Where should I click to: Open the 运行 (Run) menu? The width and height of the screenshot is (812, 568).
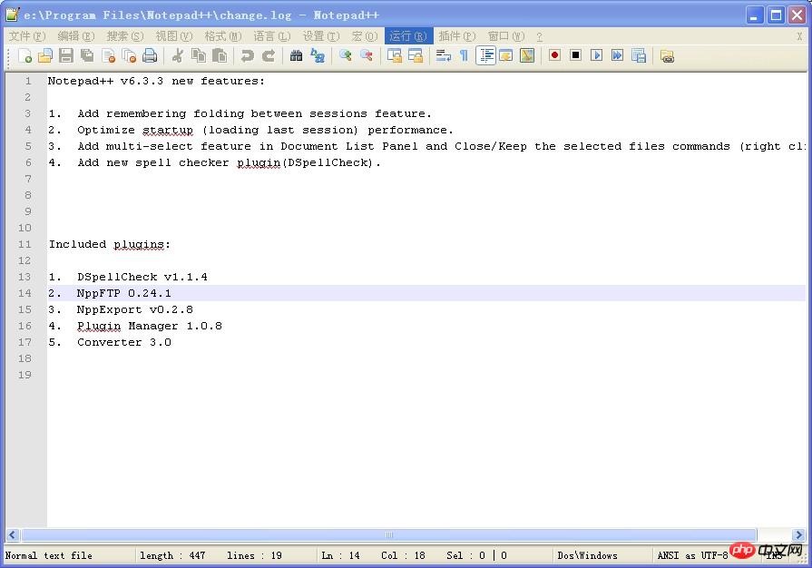click(x=407, y=36)
